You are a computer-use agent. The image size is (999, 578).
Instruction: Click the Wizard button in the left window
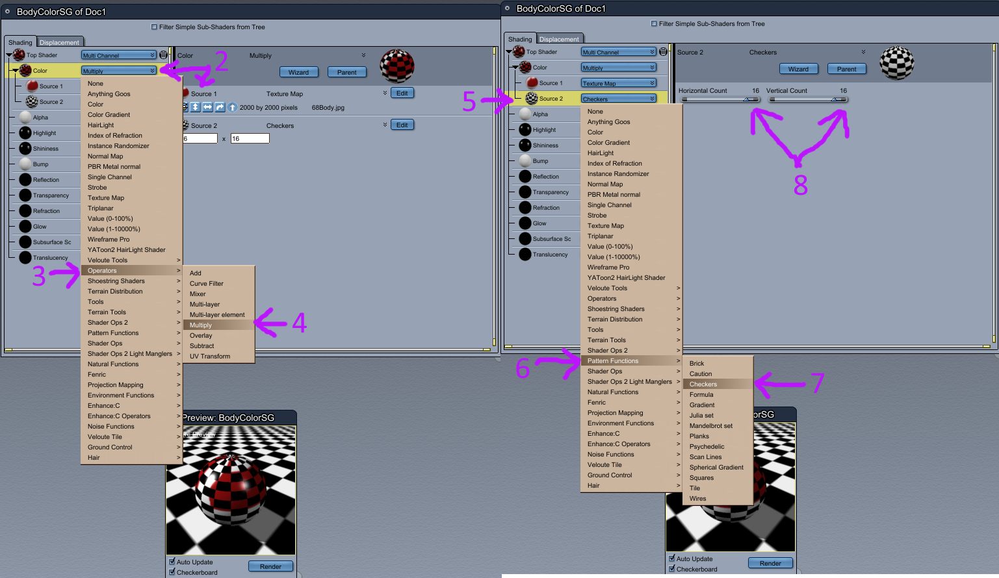point(299,72)
